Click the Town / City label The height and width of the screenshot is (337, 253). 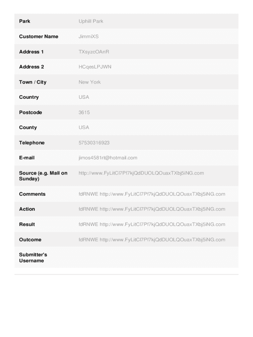pyautogui.click(x=33, y=82)
